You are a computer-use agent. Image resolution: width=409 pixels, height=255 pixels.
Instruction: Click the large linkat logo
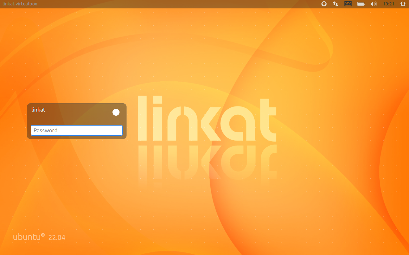(207, 119)
